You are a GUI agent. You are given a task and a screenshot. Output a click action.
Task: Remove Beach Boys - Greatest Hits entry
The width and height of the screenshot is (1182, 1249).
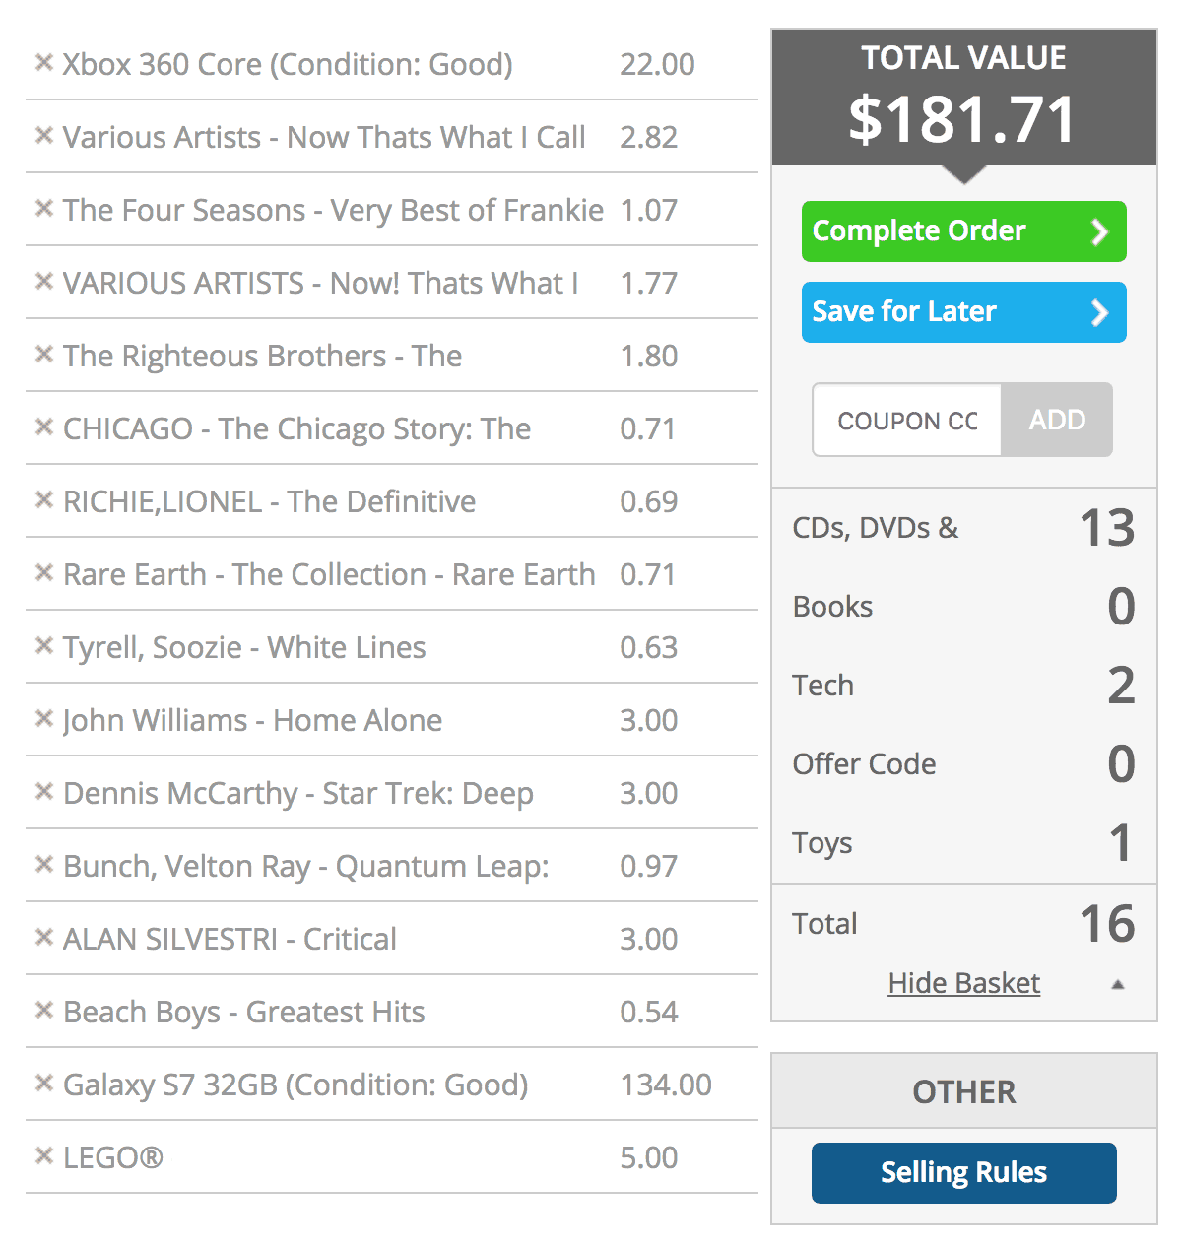[43, 1011]
